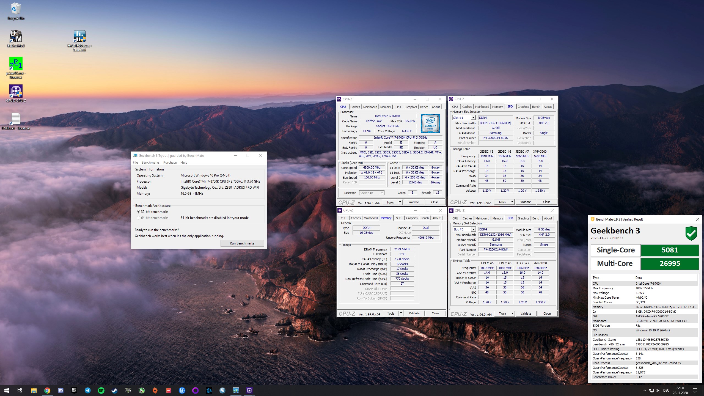Open Task View from the taskbar
The width and height of the screenshot is (704, 396).
click(x=20, y=390)
